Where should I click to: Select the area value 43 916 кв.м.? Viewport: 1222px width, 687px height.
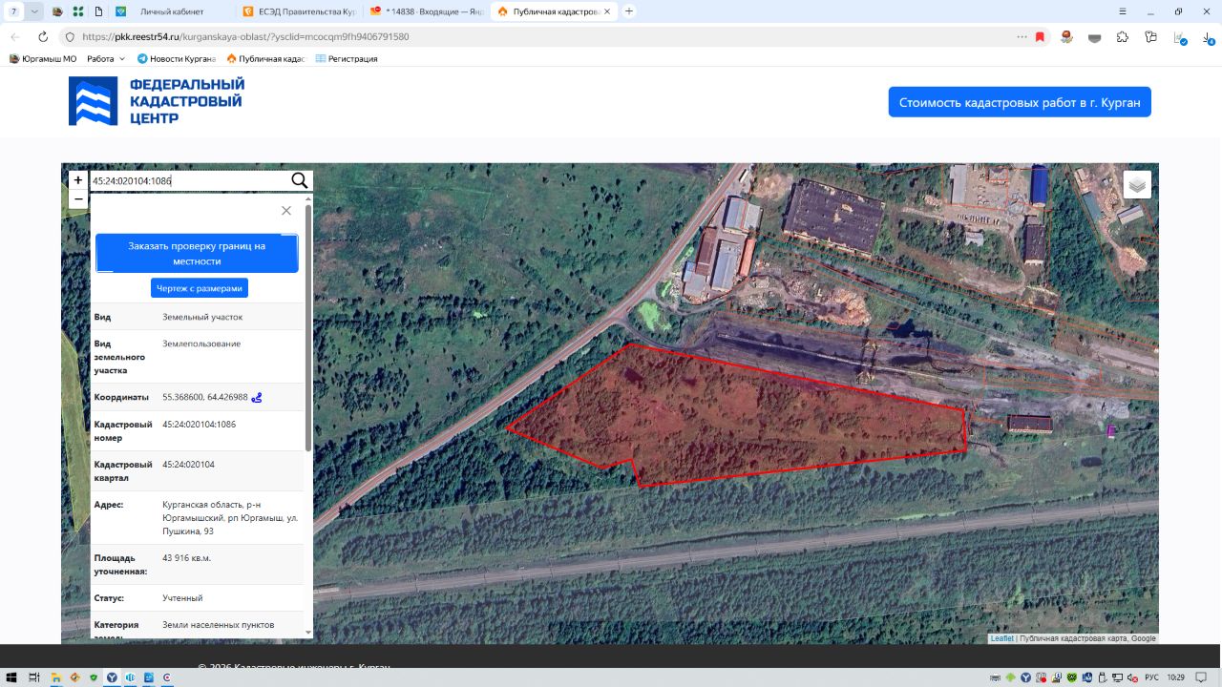click(x=187, y=558)
